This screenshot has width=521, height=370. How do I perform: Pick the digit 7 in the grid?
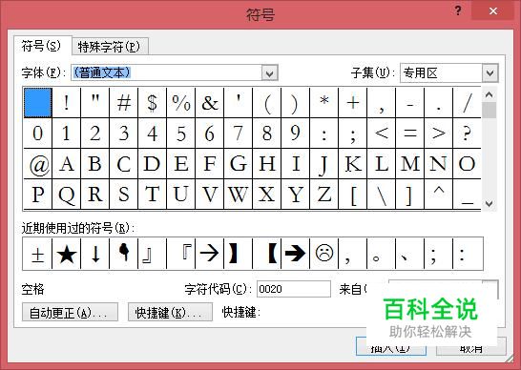point(238,134)
